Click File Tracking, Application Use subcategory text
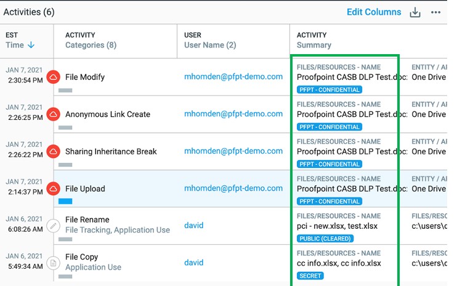The image size is (457, 286). tap(118, 230)
